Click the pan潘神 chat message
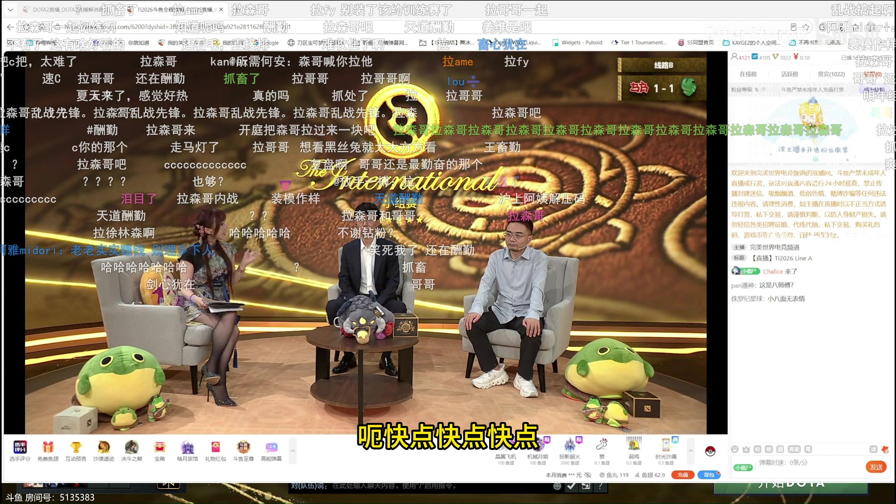Screen dimensions: 896x504 coord(762,285)
